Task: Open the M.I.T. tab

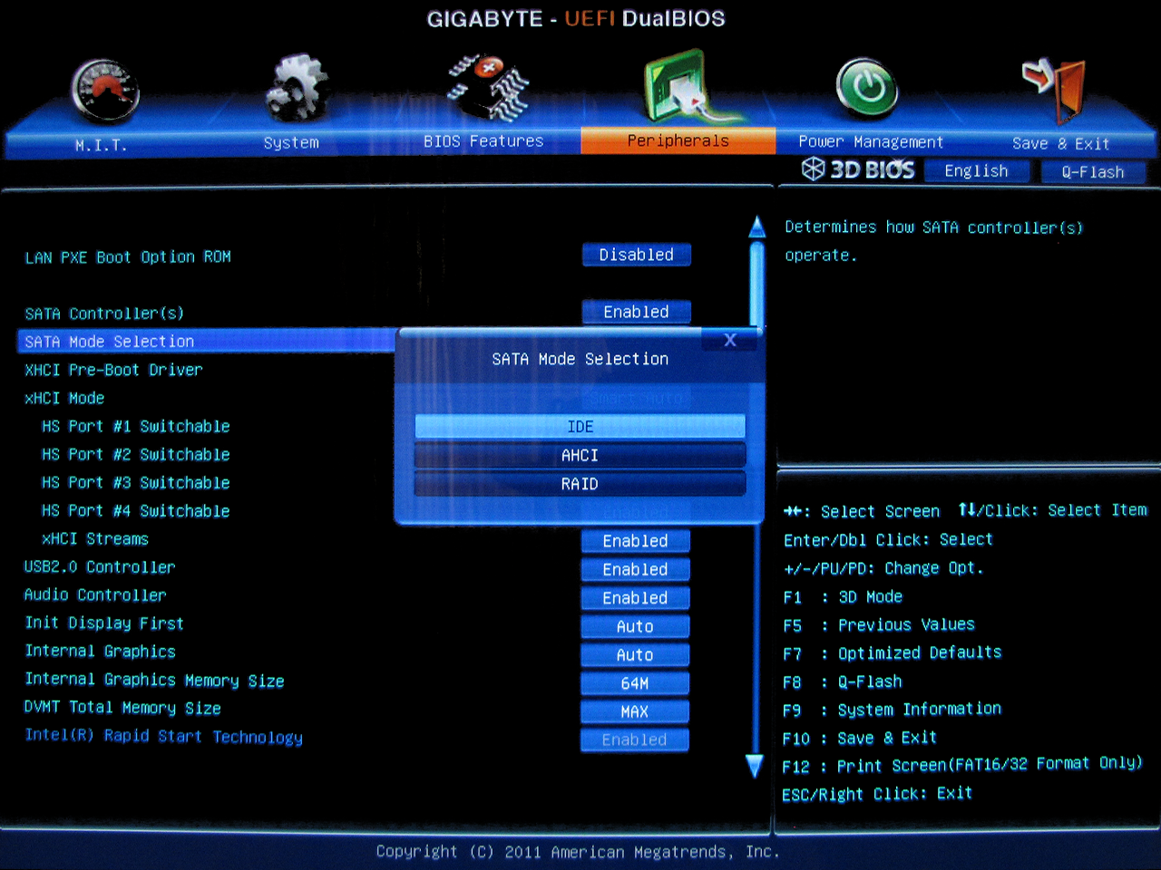Action: (101, 145)
